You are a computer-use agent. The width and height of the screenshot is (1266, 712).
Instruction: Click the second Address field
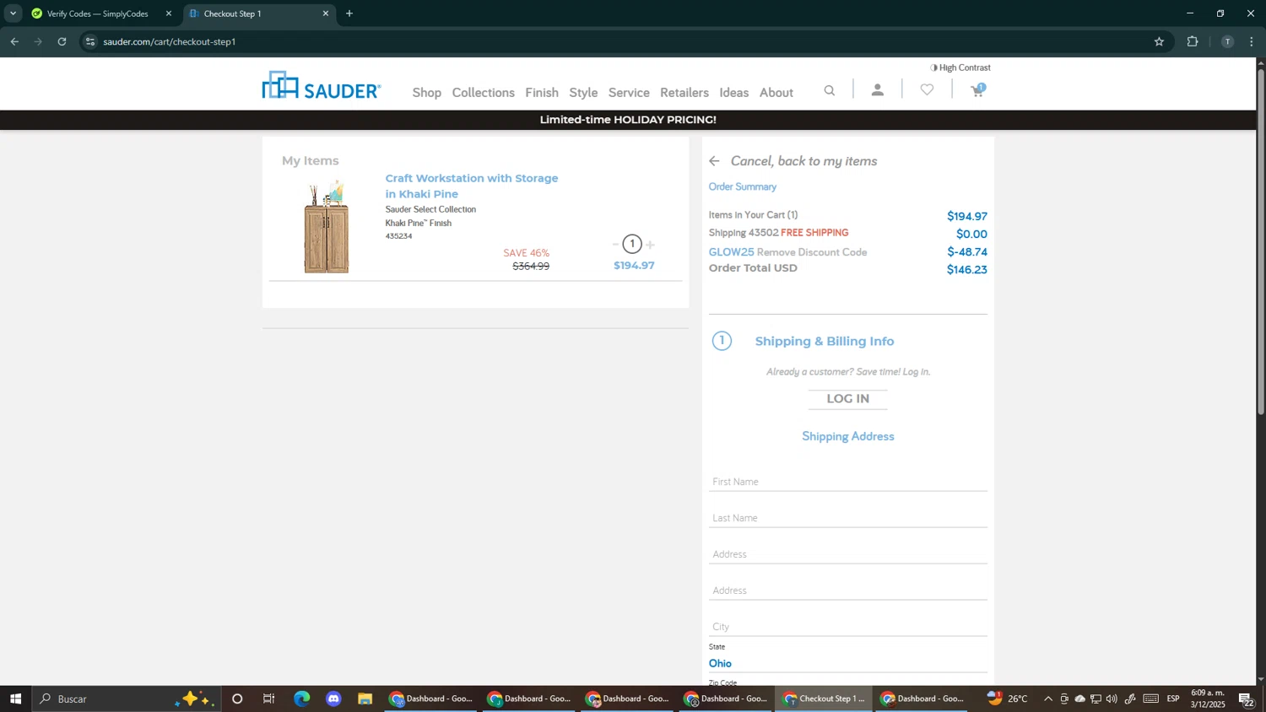[x=847, y=591]
